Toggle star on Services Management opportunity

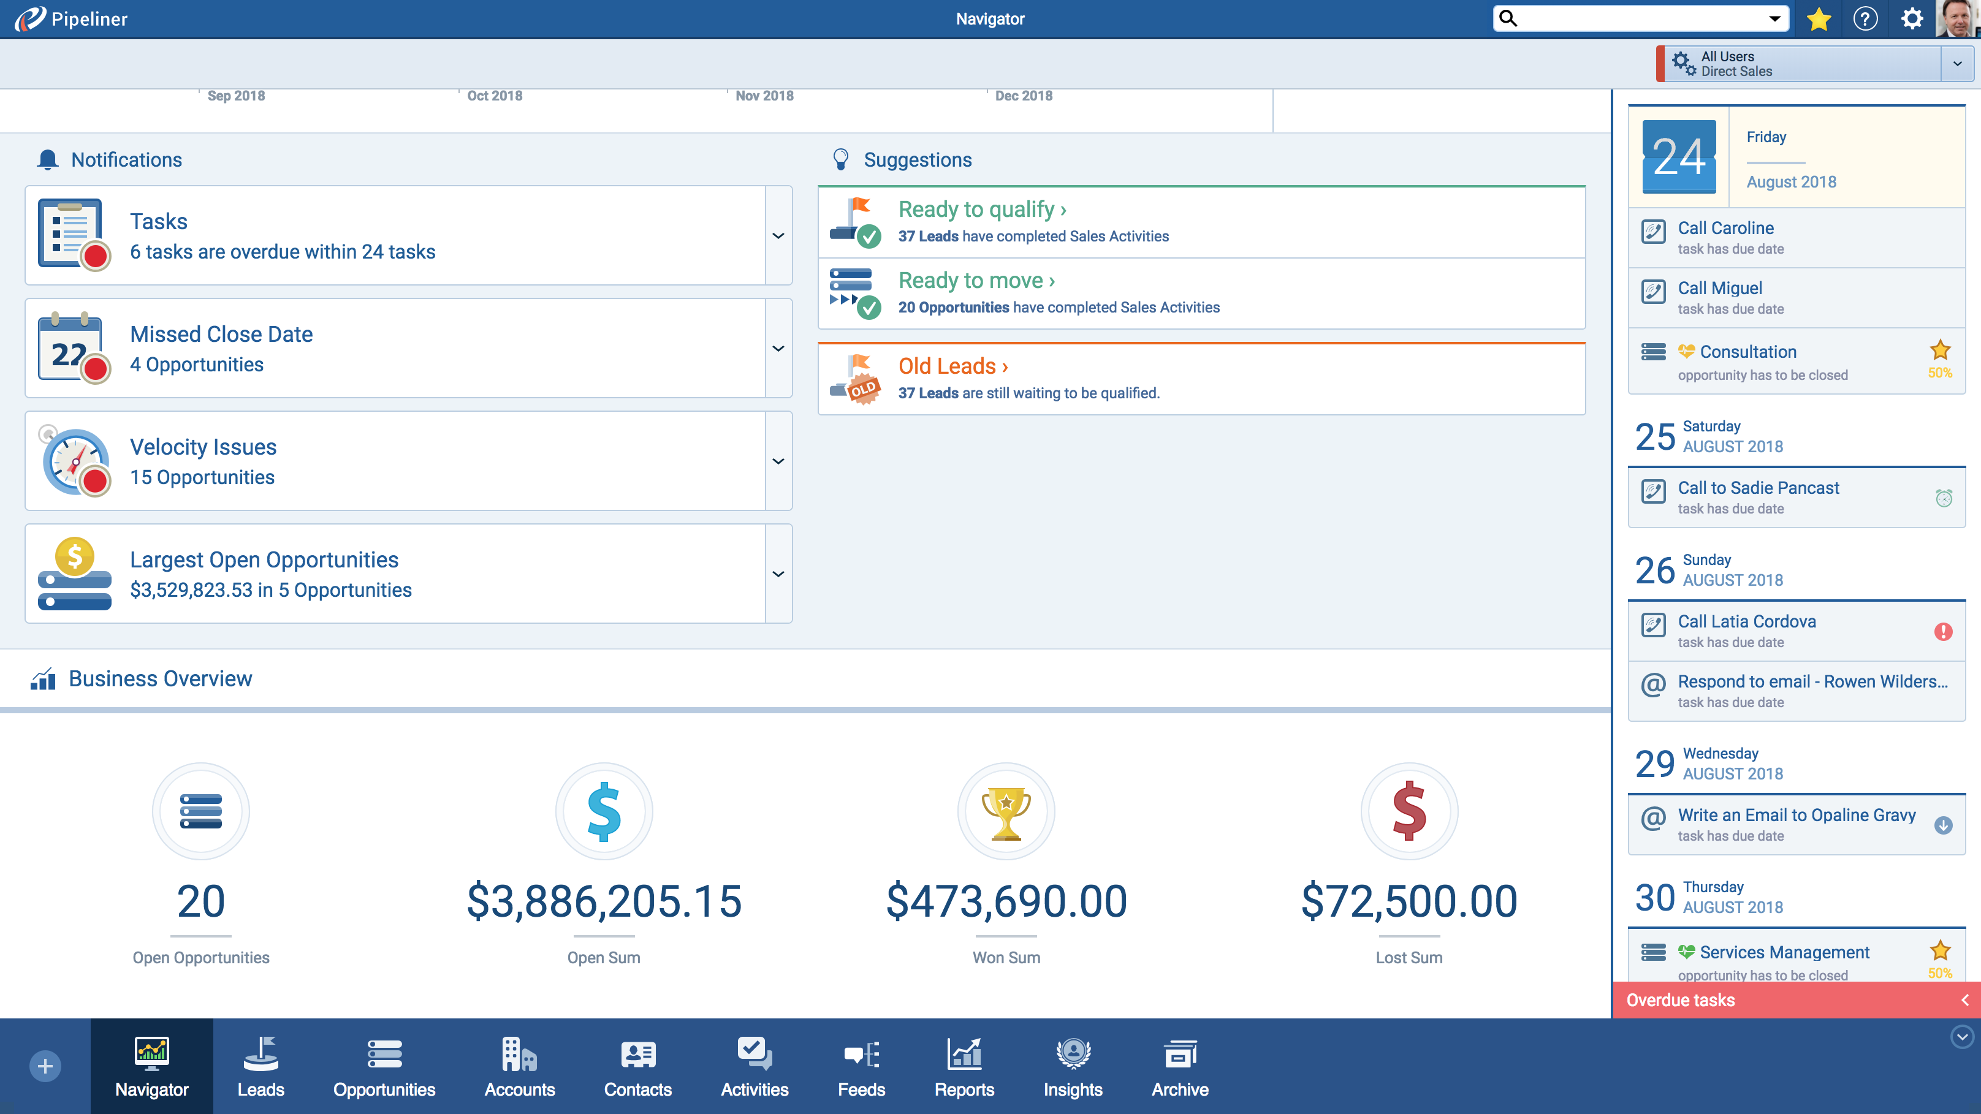(x=1939, y=951)
